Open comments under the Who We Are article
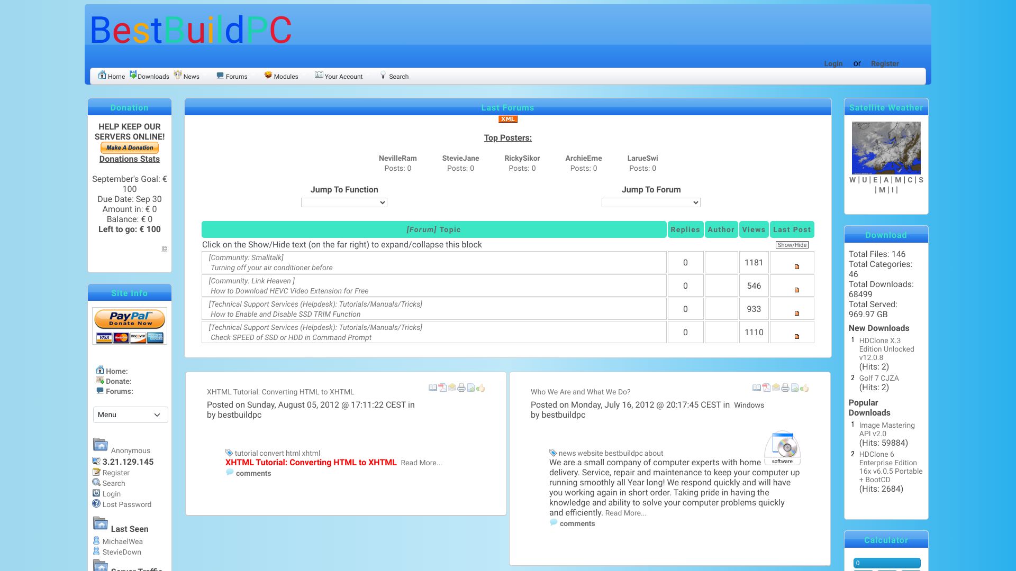 point(577,523)
